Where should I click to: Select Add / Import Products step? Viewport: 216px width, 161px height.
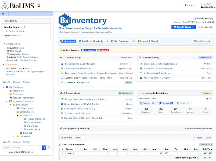(91, 41)
